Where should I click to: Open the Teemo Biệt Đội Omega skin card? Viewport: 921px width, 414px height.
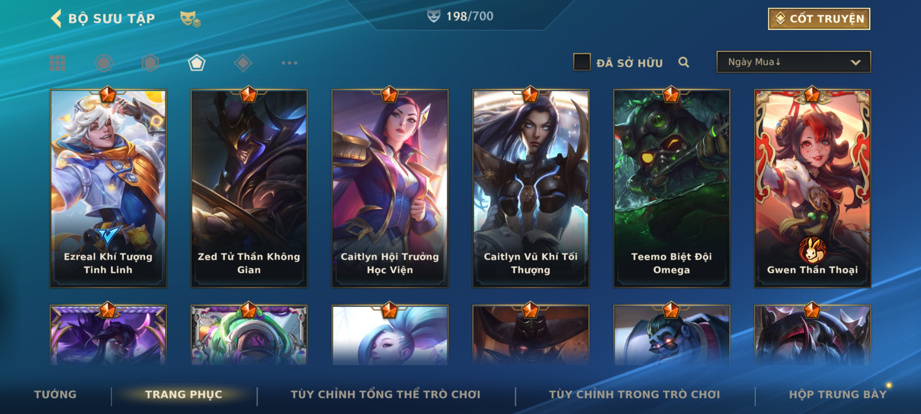pos(672,189)
